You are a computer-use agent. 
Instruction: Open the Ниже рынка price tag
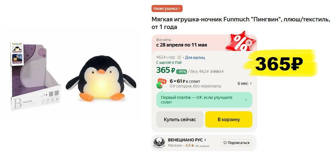click(x=167, y=8)
